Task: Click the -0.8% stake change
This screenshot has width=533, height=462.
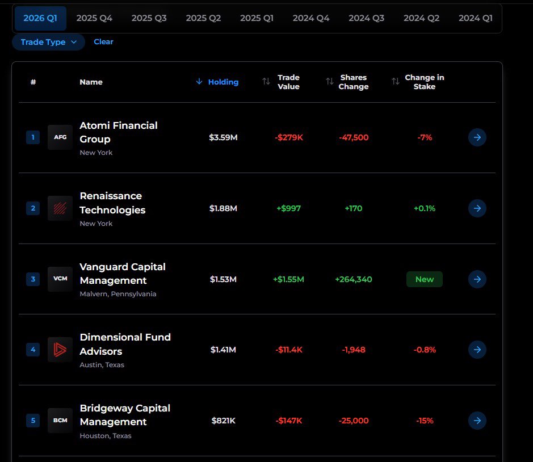Action: tap(425, 350)
